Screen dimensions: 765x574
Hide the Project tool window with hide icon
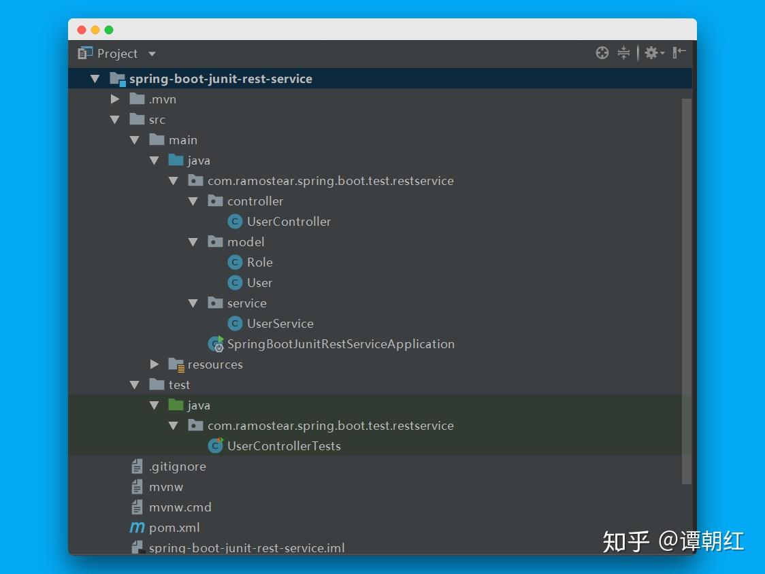(679, 52)
